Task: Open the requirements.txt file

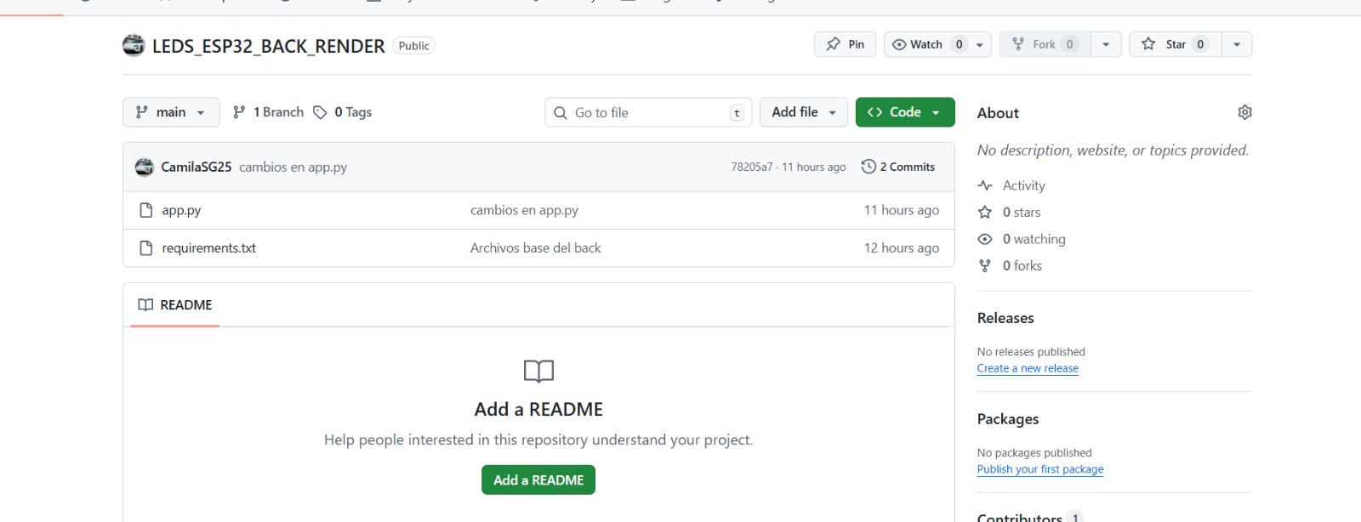Action: (x=208, y=248)
